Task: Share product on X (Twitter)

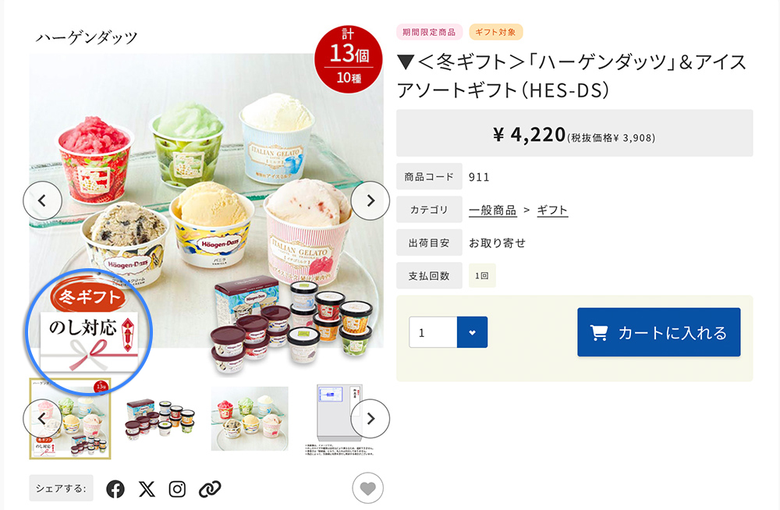Action: (x=147, y=489)
